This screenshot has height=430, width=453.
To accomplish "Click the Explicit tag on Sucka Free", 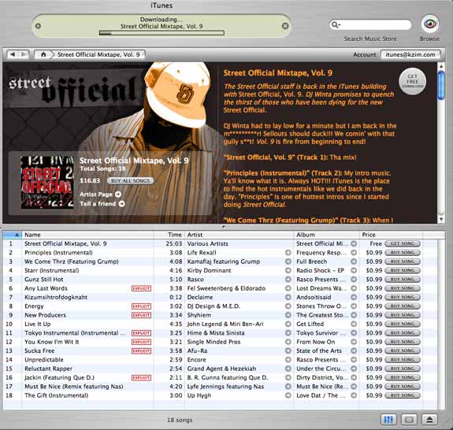I will (141, 351).
